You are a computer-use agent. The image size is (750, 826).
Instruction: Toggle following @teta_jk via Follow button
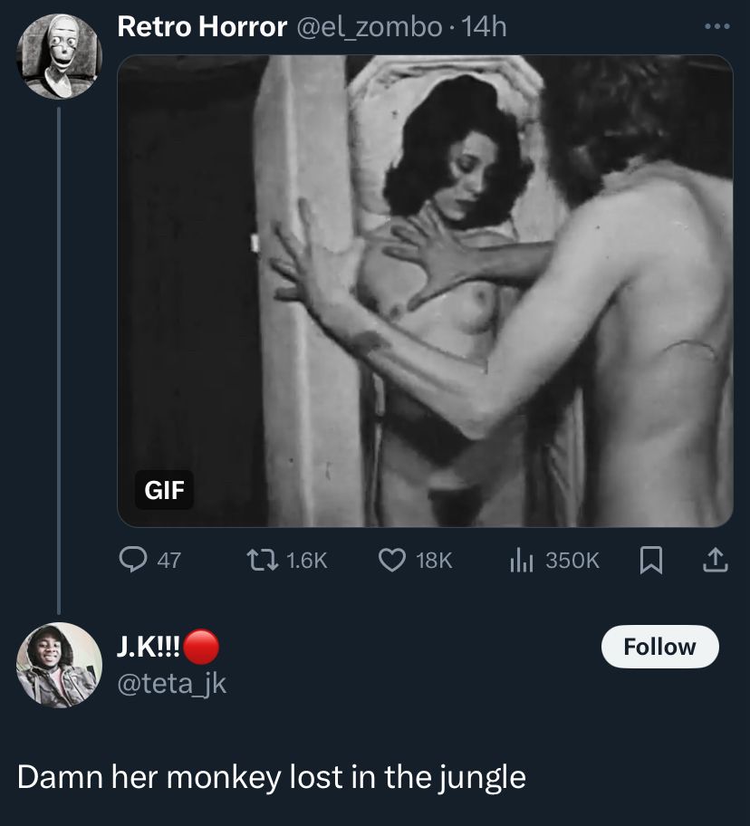pos(660,646)
